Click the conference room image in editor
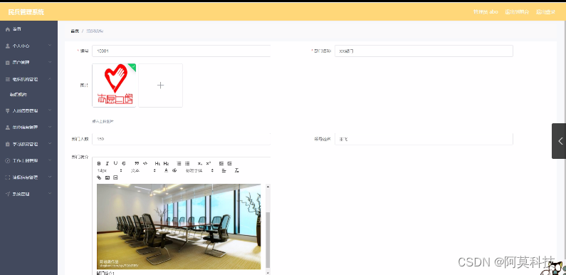Screen dimensions: 566x275 coord(179,227)
